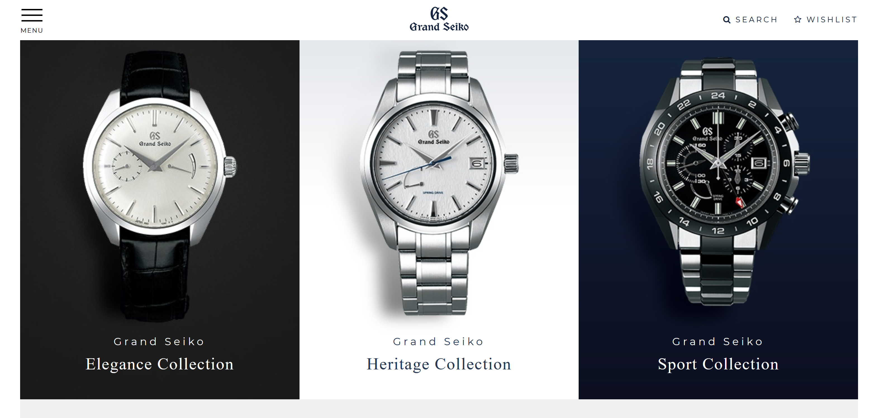The width and height of the screenshot is (879, 418).
Task: Click the wishlist star icon
Action: pos(797,20)
